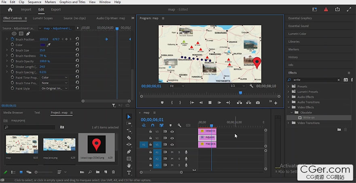Image resolution: width=356 pixels, height=183 pixels.
Task: Open quick export share icon
Action: [337, 9]
